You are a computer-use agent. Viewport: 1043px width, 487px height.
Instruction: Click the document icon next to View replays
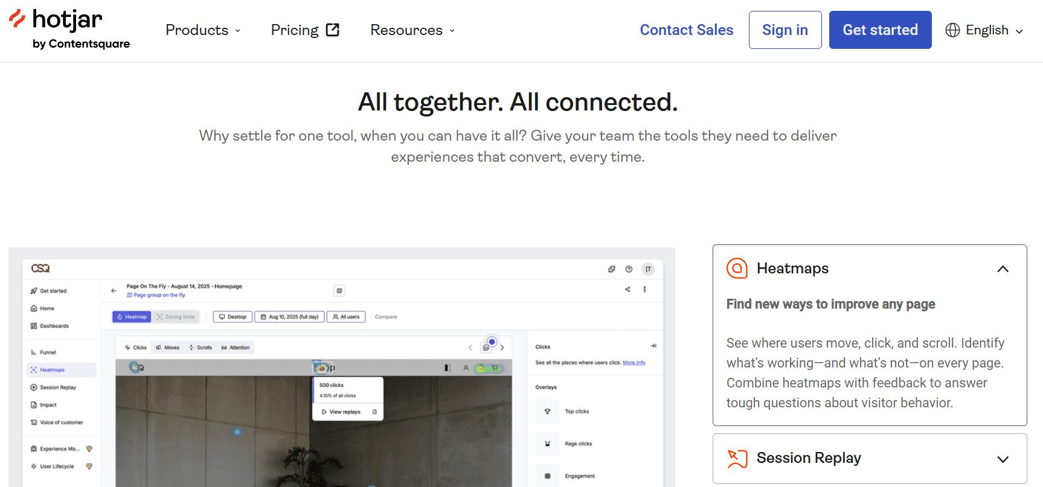tap(374, 412)
